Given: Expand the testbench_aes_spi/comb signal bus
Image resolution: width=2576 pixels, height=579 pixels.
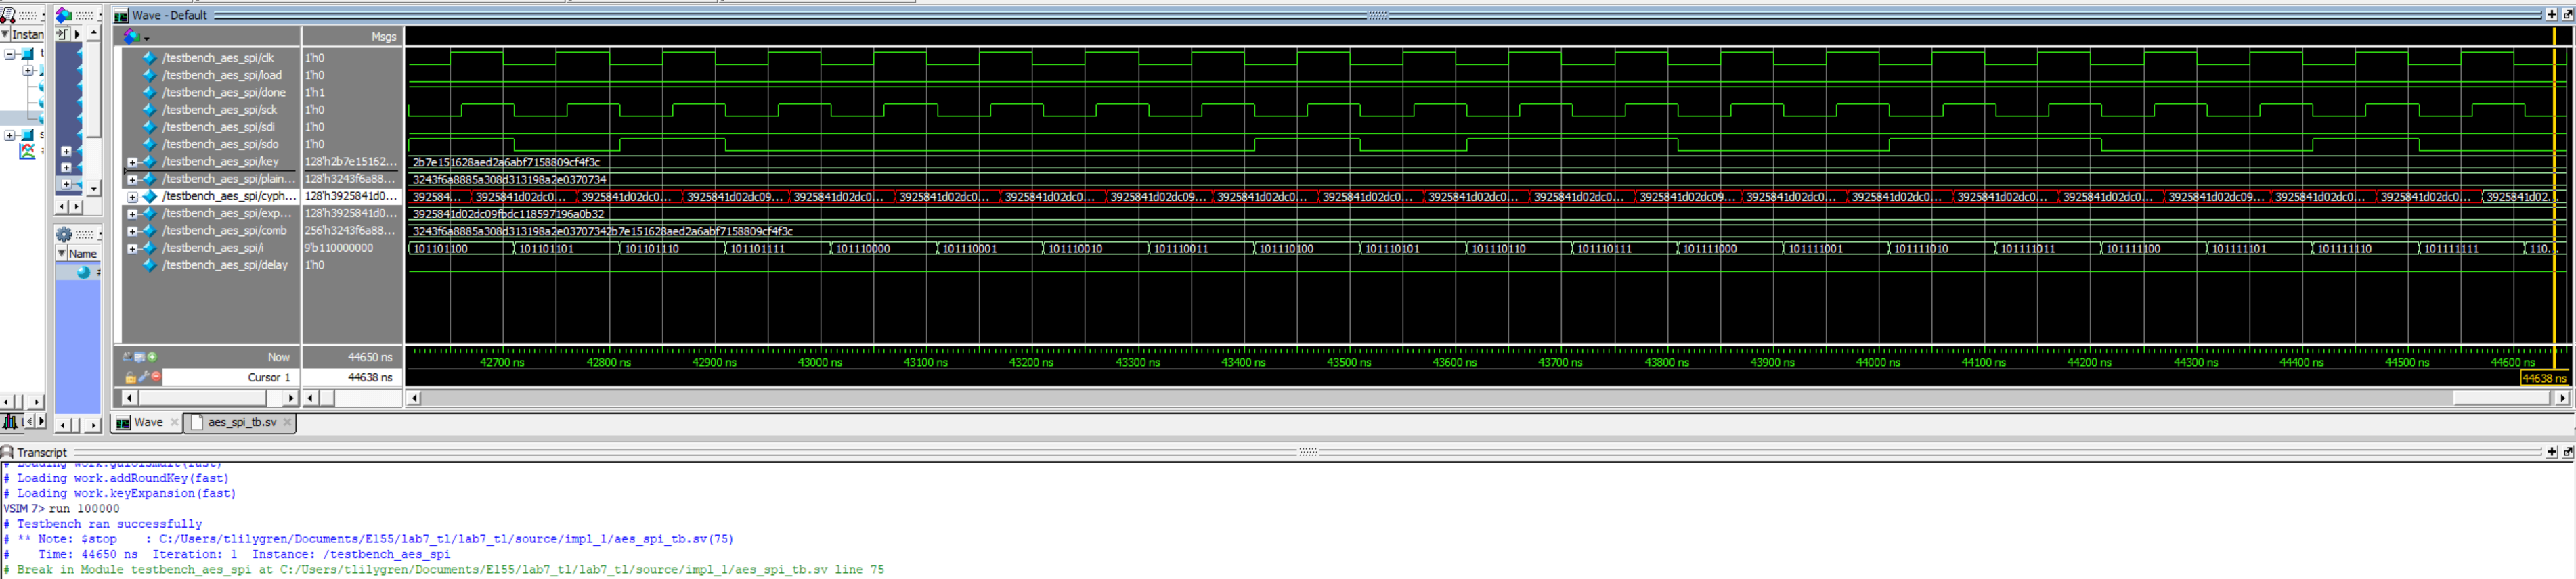Looking at the screenshot, I should point(132,231).
